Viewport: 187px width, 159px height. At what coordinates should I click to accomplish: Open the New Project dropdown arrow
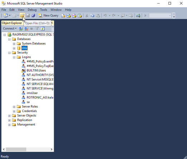pyautogui.click(x=10, y=15)
